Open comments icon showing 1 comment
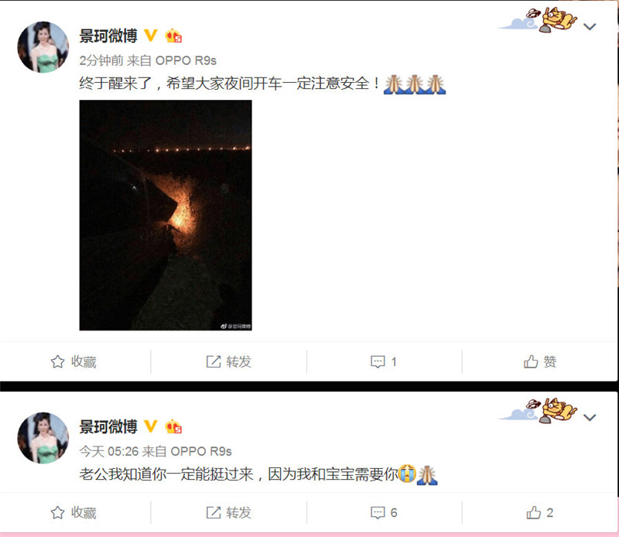 [378, 361]
